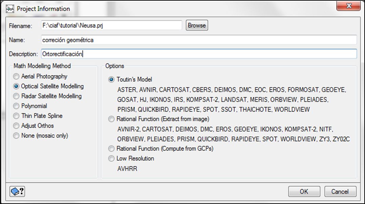Click the Project Information title bar icon
The image size is (365, 204).
(x=10, y=9)
